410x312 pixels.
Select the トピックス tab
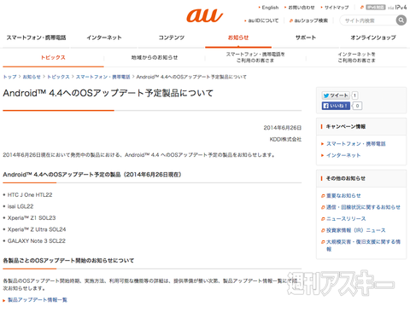(53, 57)
